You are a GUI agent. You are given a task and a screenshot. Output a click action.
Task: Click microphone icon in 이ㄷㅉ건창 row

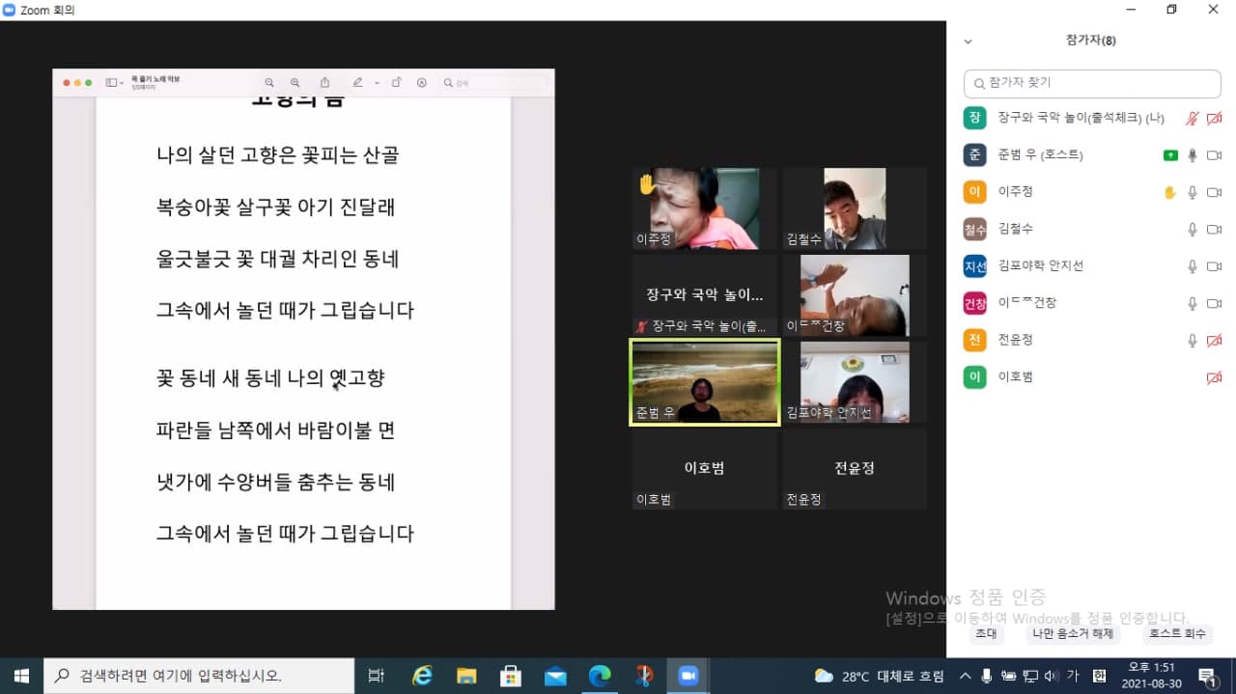click(1193, 303)
